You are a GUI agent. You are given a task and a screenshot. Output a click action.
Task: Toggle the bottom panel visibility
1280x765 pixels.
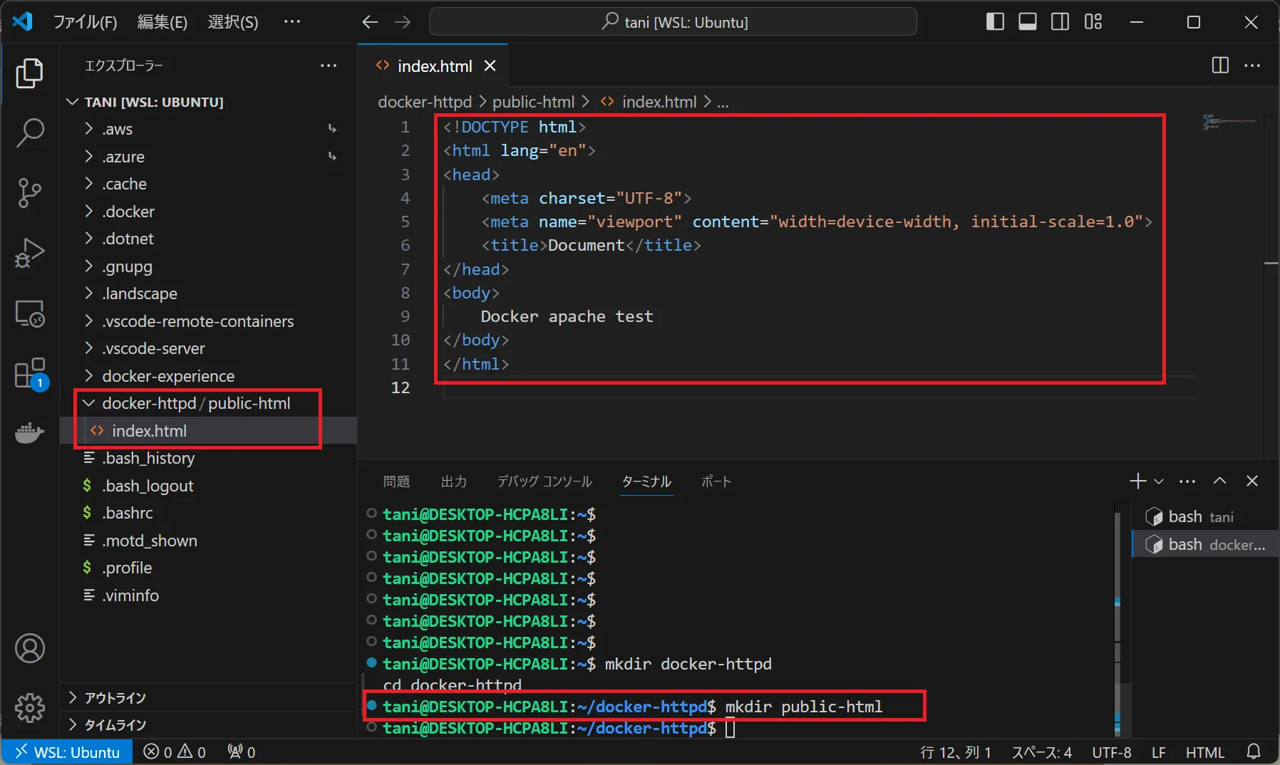click(x=1027, y=22)
